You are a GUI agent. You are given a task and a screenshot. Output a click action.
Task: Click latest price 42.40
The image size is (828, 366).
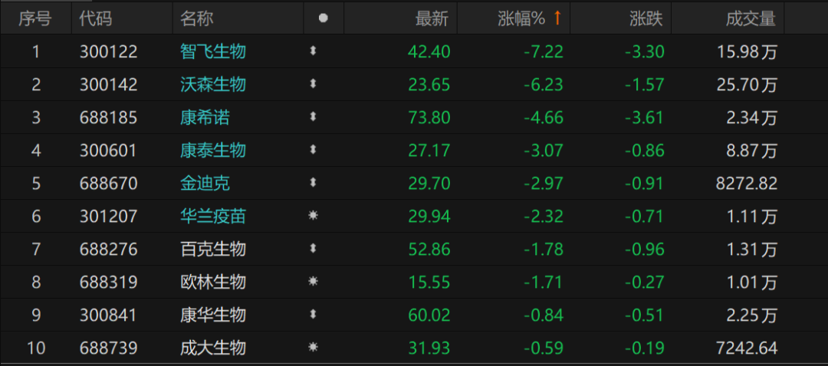click(x=429, y=51)
